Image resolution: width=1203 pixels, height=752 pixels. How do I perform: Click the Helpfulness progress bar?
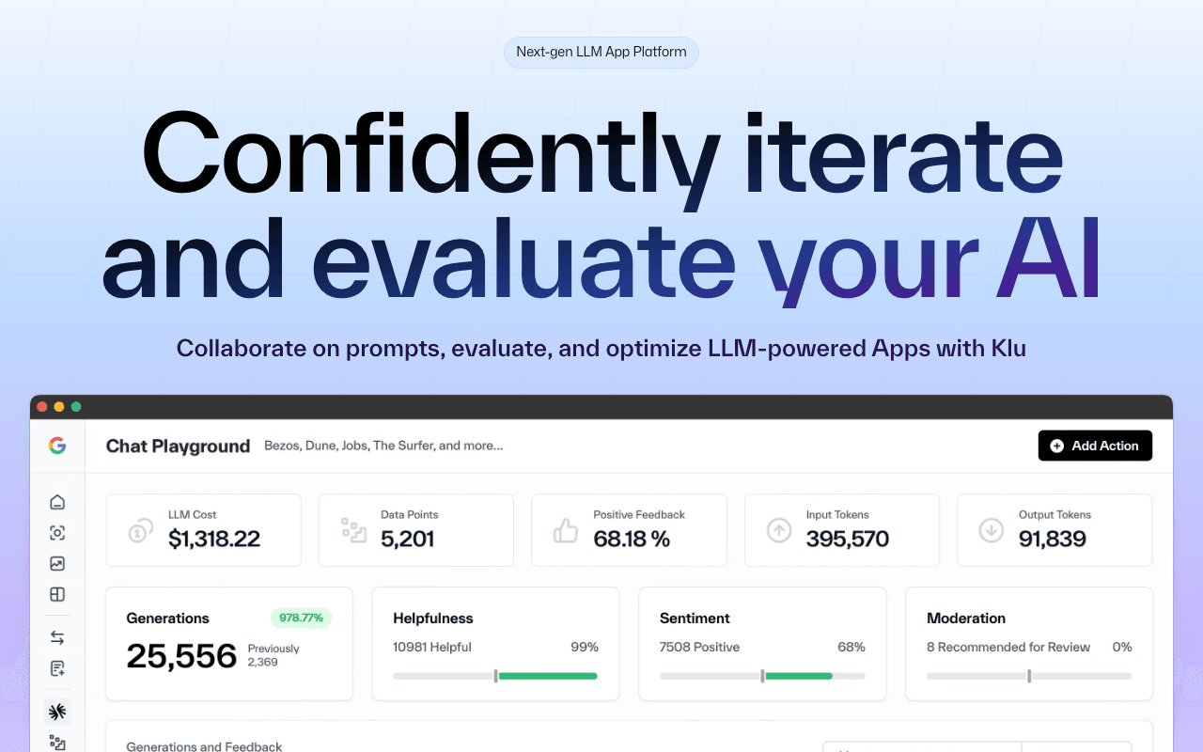495,676
